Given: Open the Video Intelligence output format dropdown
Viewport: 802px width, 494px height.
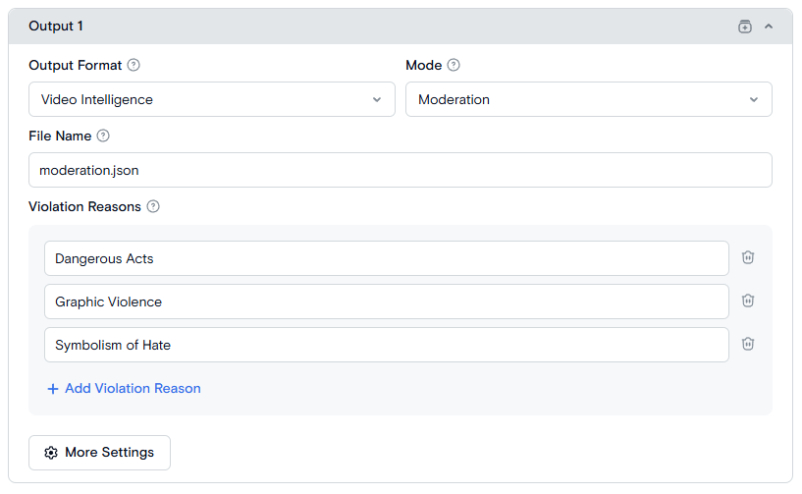Looking at the screenshot, I should tap(211, 99).
